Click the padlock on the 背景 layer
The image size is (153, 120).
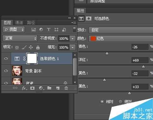pos(65,83)
